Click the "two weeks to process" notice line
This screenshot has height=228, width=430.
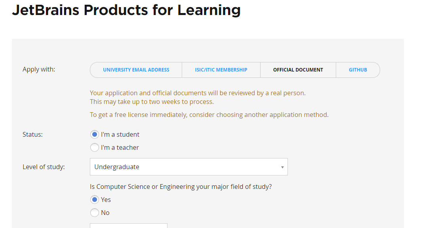152,102
